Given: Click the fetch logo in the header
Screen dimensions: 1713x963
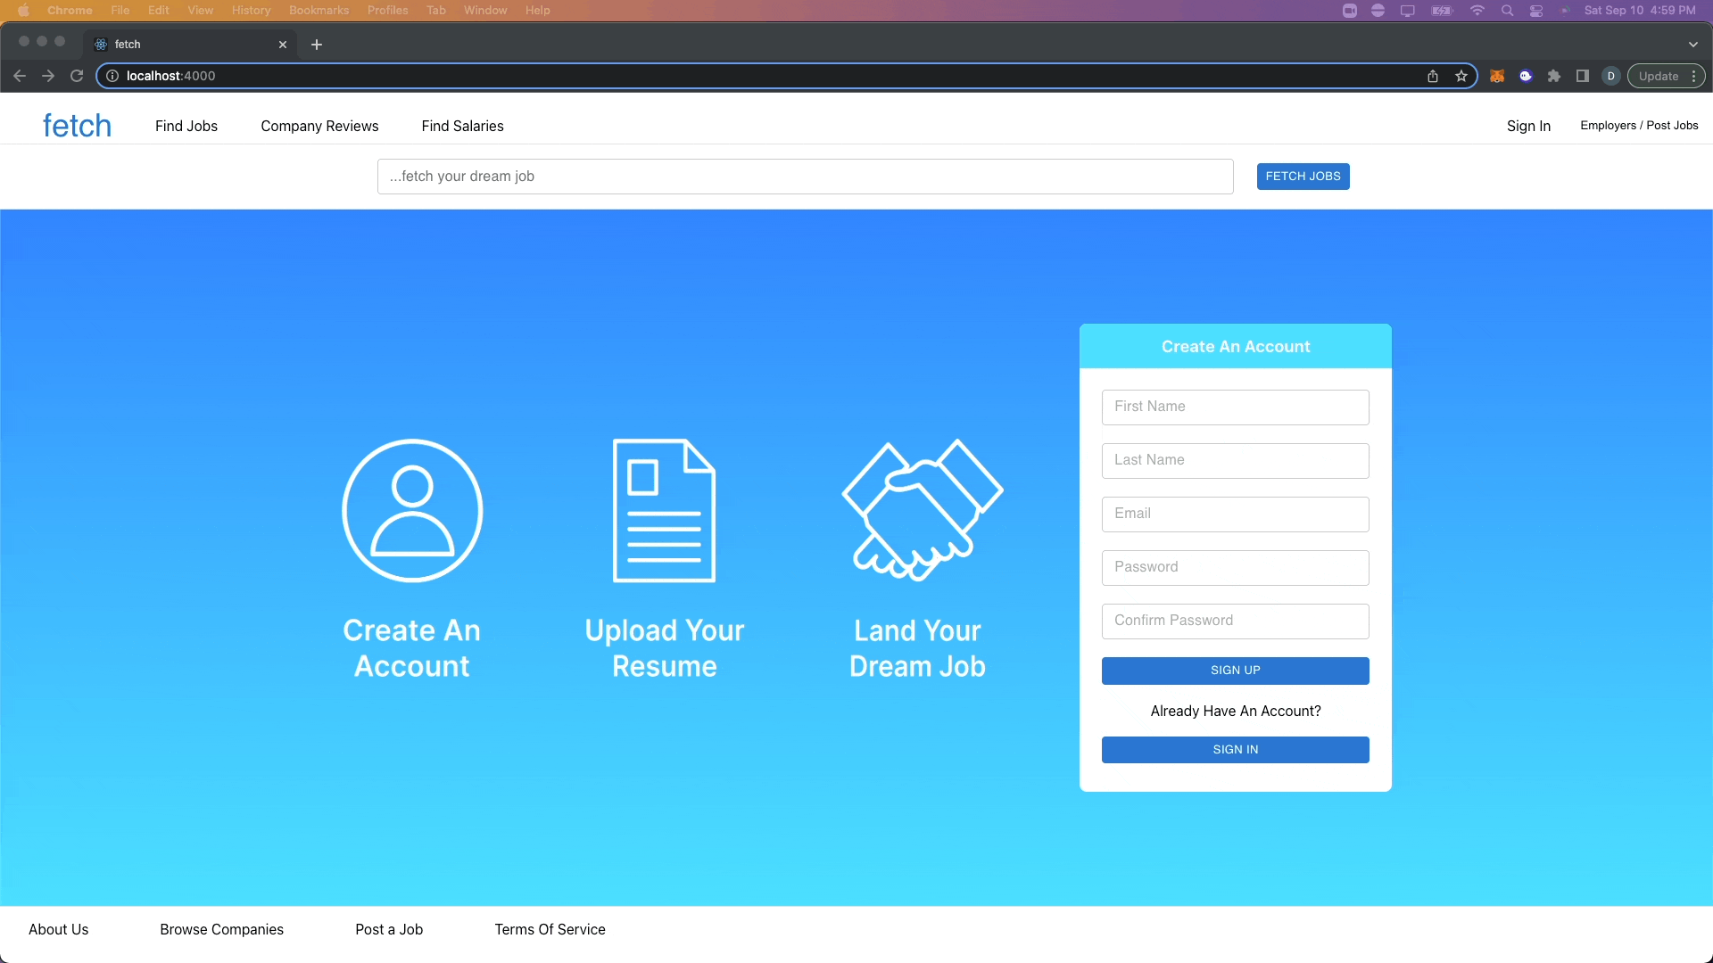Looking at the screenshot, I should pos(77,126).
